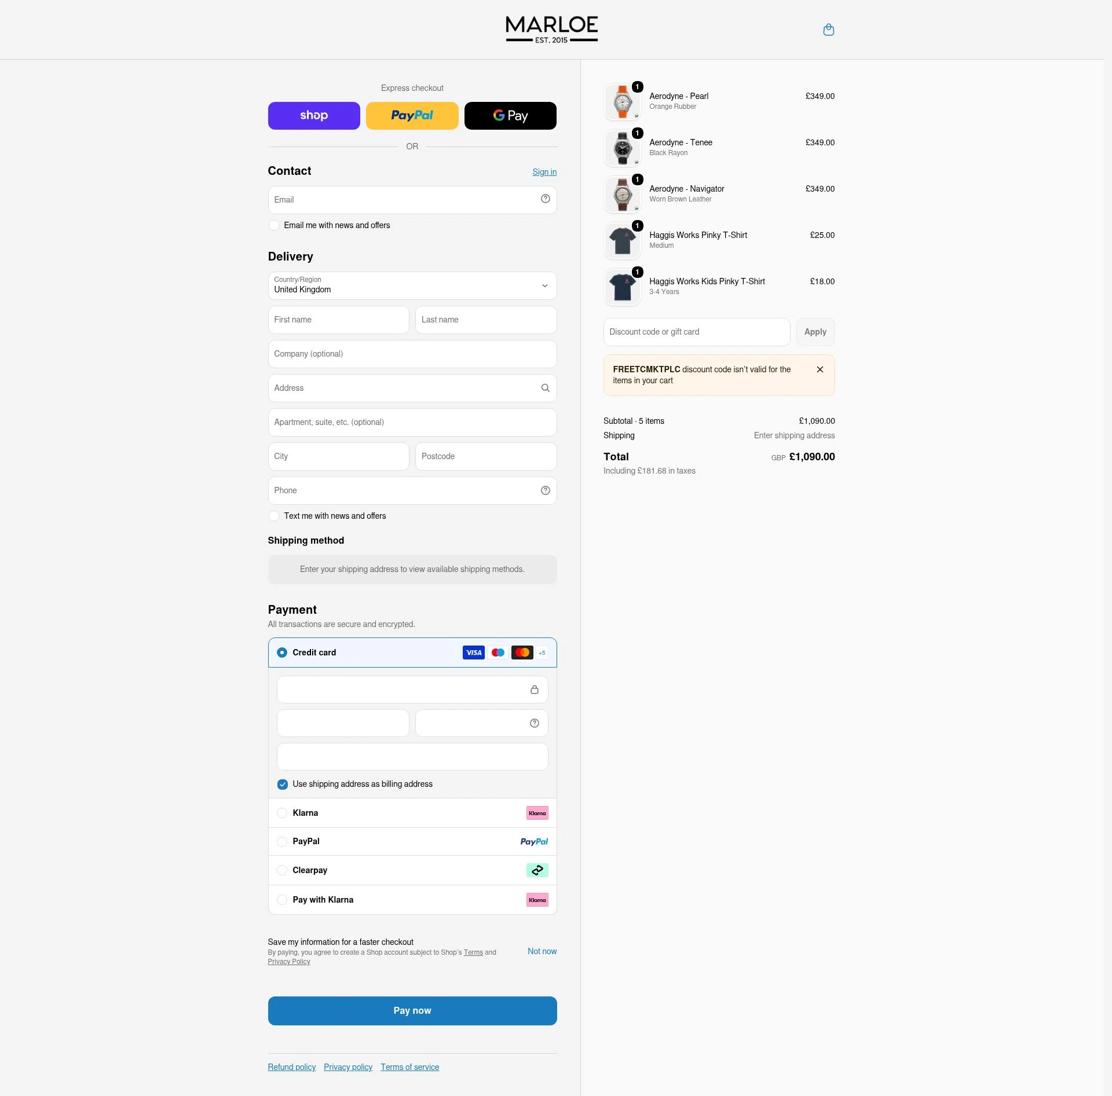Uncheck Use shipping address as billing address
The height and width of the screenshot is (1096, 1112).
[x=283, y=785]
